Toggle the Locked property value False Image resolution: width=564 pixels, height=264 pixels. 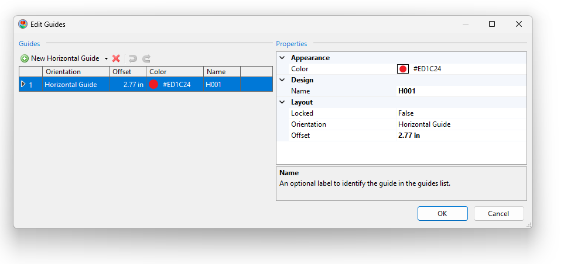pos(405,113)
